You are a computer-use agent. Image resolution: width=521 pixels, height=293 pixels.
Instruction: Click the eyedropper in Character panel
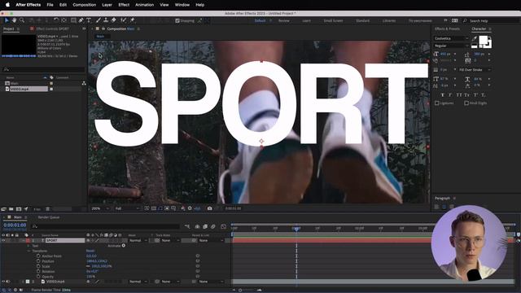(x=474, y=39)
